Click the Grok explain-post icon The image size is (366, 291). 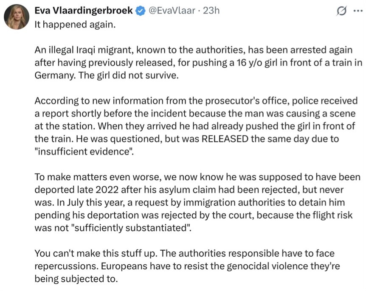tap(341, 11)
